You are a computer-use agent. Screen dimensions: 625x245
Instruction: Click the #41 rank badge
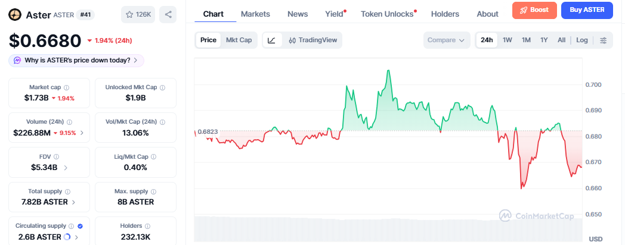click(85, 15)
